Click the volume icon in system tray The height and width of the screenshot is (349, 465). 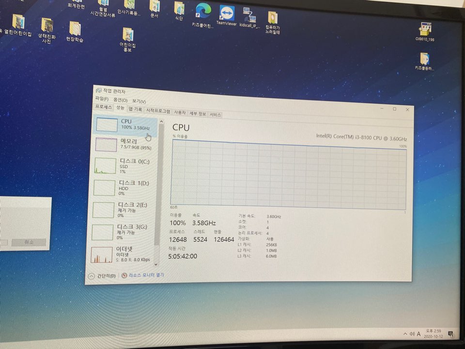coord(412,334)
